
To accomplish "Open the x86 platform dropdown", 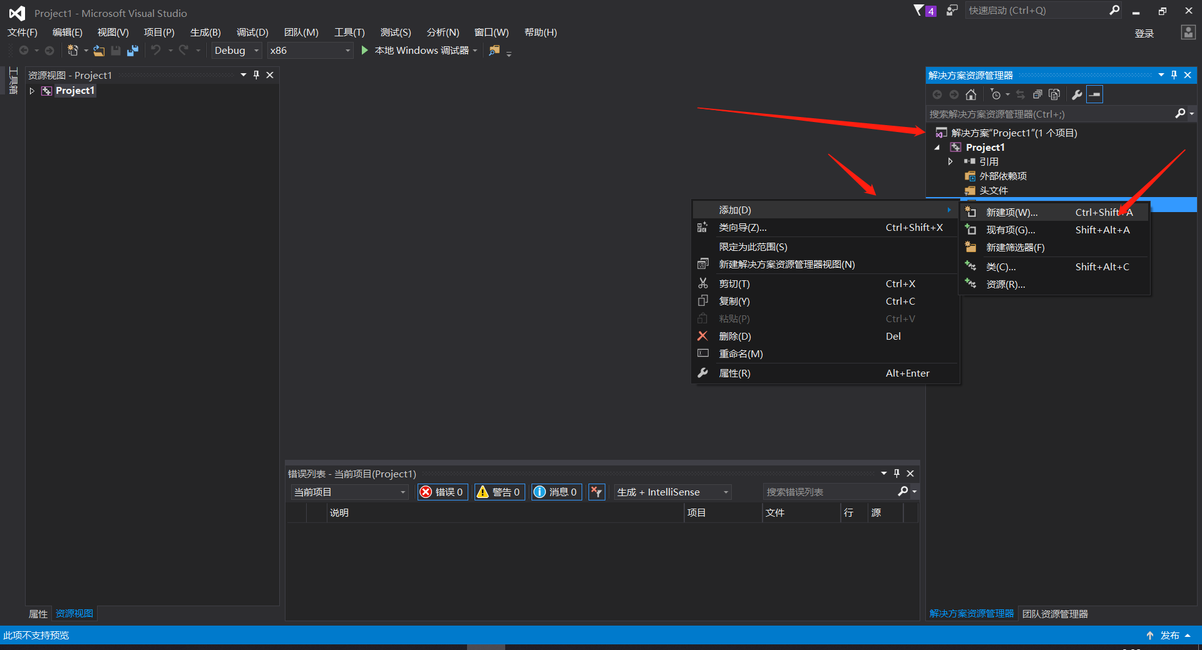I will click(310, 50).
